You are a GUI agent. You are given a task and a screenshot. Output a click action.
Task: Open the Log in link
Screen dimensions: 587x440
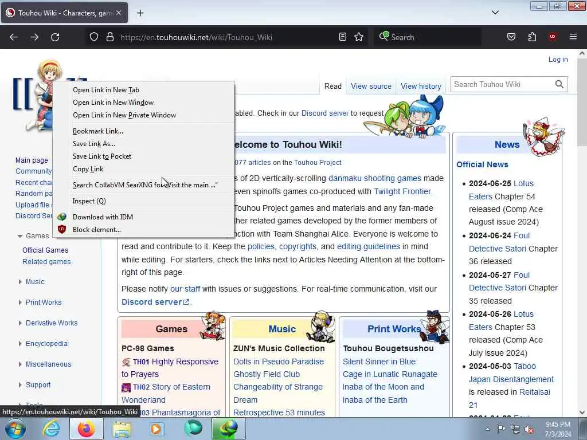tap(558, 60)
